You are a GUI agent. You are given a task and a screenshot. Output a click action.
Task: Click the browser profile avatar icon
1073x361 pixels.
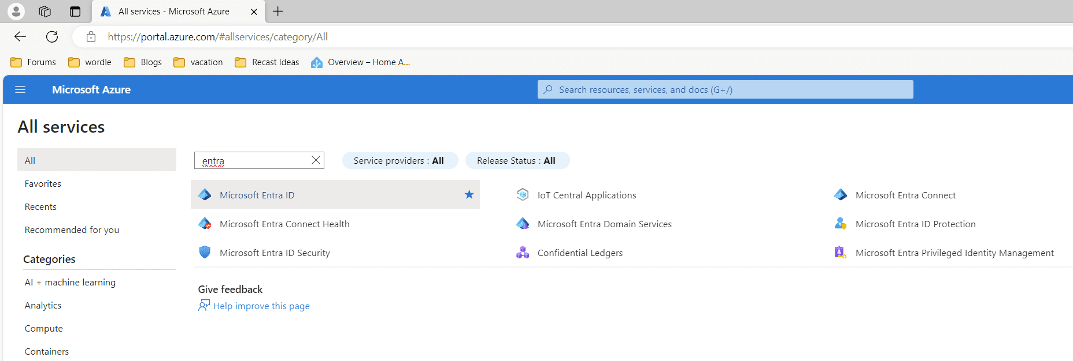click(x=16, y=11)
